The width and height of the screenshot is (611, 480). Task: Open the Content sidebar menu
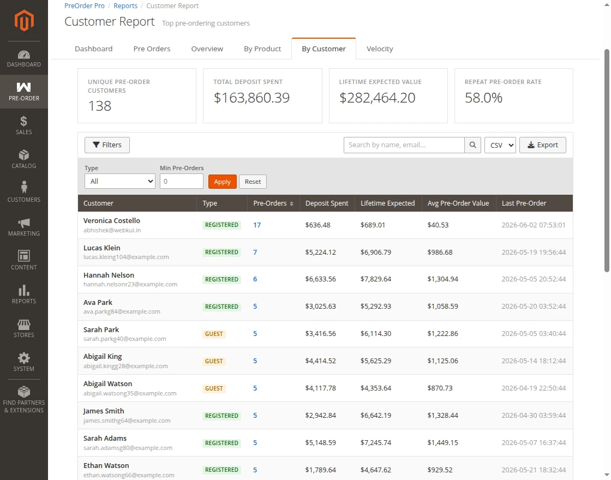click(x=24, y=261)
